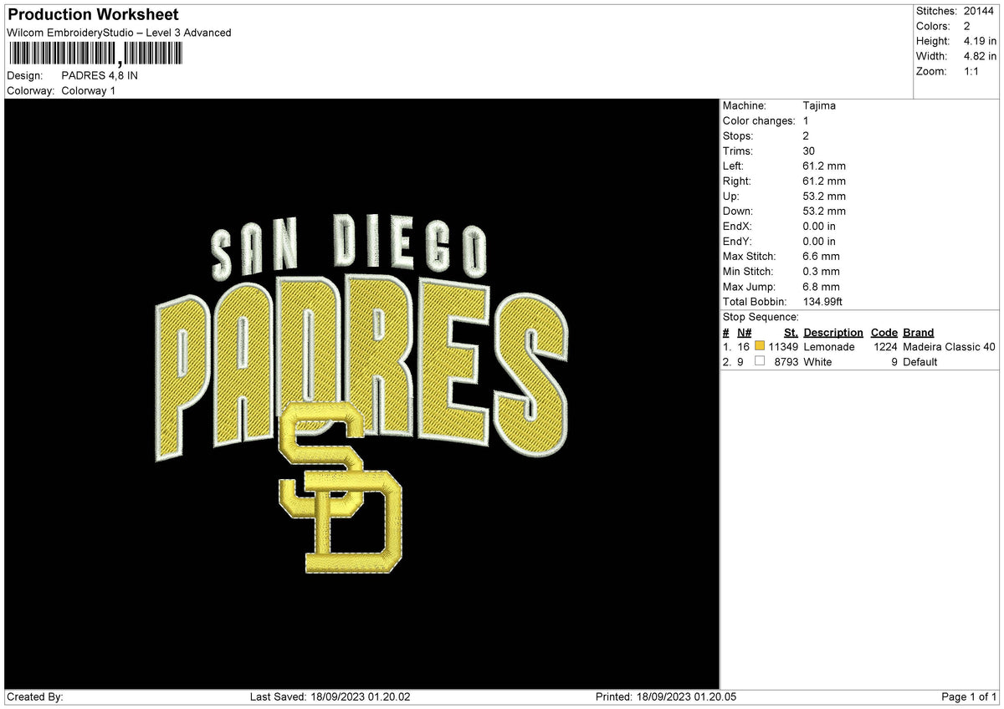Click the 'Code' column header
This screenshot has height=709, width=1004.
click(x=884, y=332)
